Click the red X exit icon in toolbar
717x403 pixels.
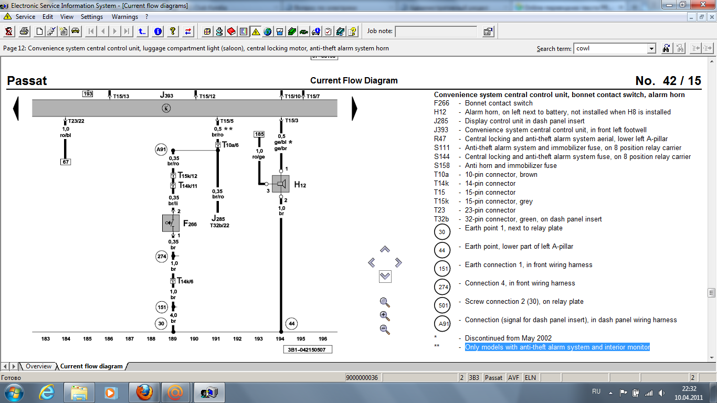click(9, 31)
